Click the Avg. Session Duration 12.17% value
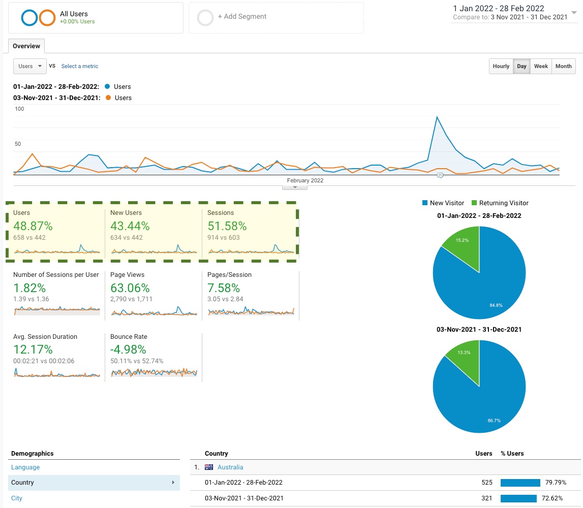Viewport: 583px width, 508px height. tap(33, 350)
